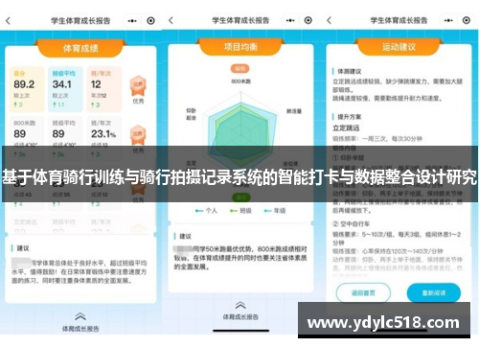This screenshot has height=347, width=479.
Task: Toggle the 年级 legend entry on the radar chart
Action: pos(275,211)
